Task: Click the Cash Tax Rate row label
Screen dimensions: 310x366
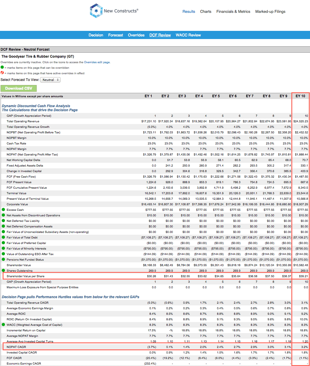Action: [16, 144]
